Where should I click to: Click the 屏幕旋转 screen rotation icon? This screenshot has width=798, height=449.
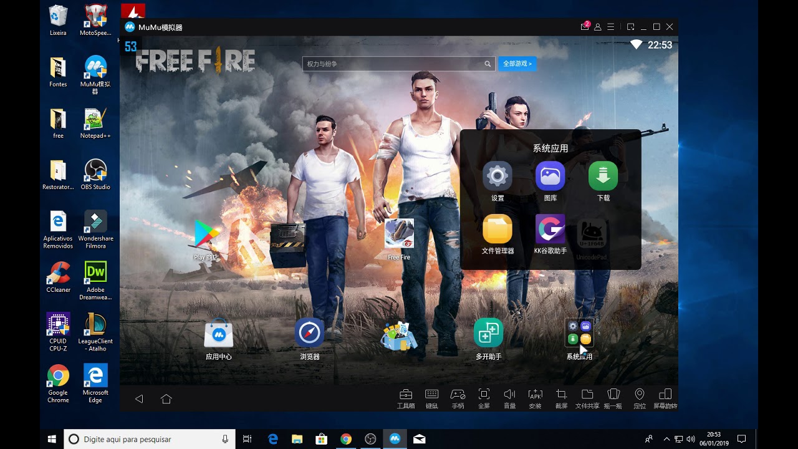665,398
